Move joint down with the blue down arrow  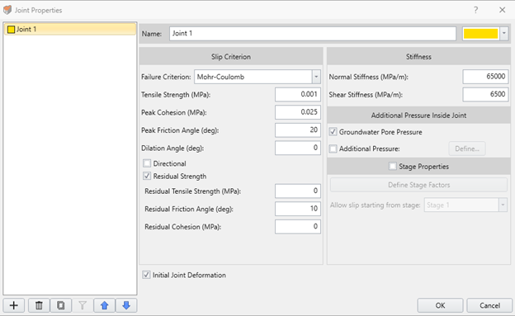[126, 305]
